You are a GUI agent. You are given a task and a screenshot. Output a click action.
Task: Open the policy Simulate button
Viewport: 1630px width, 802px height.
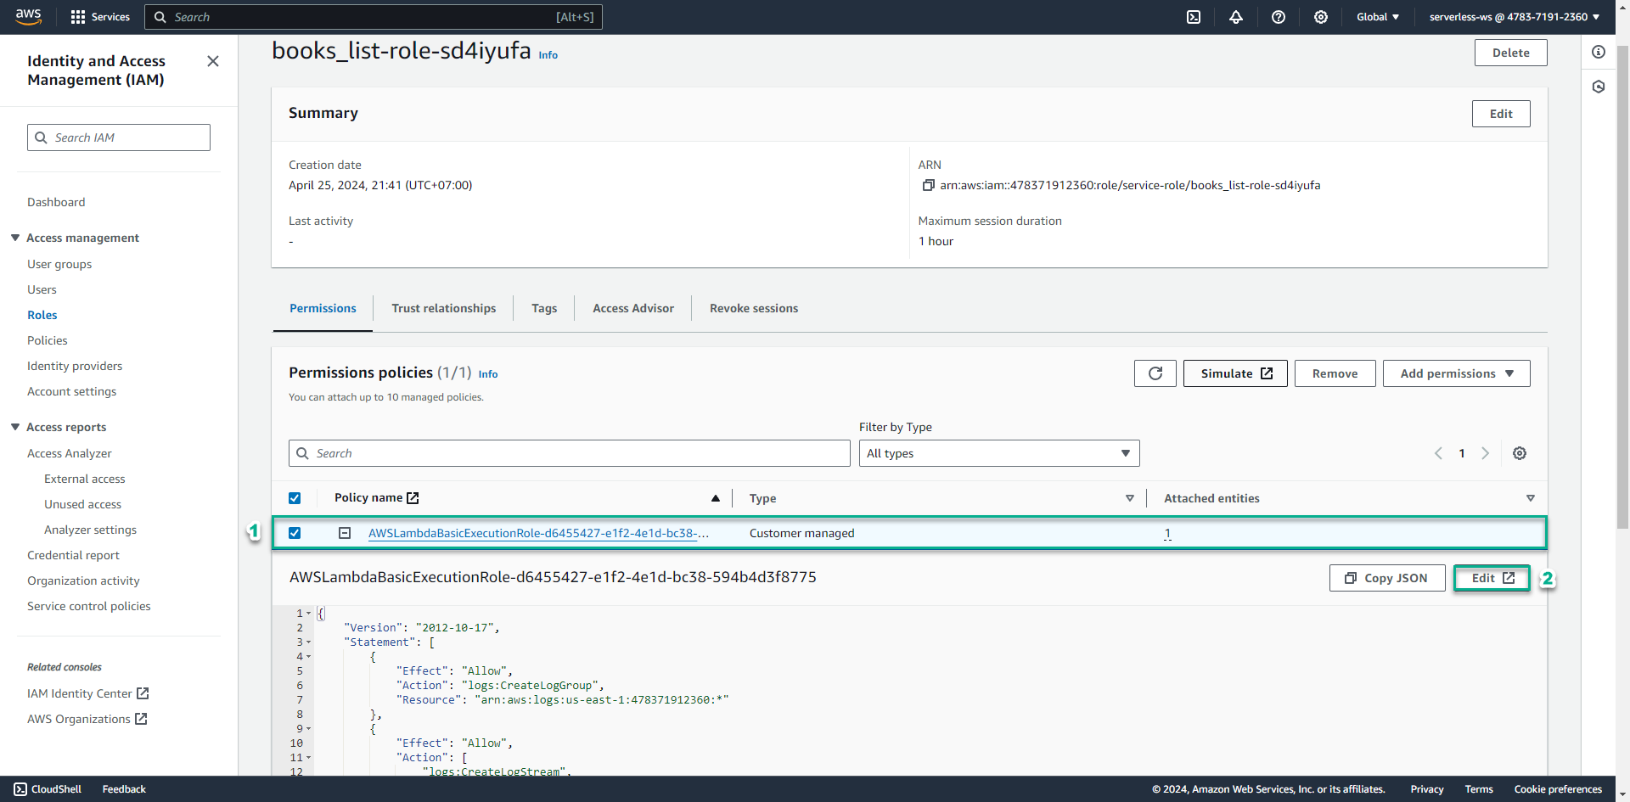(1235, 373)
